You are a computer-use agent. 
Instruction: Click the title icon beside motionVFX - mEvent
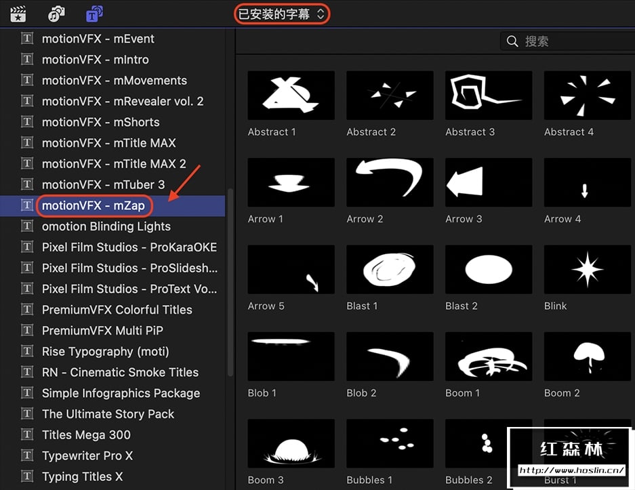[x=27, y=39]
